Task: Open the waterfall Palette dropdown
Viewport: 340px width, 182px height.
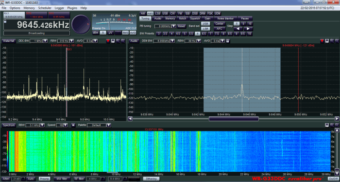Action: click(109, 125)
